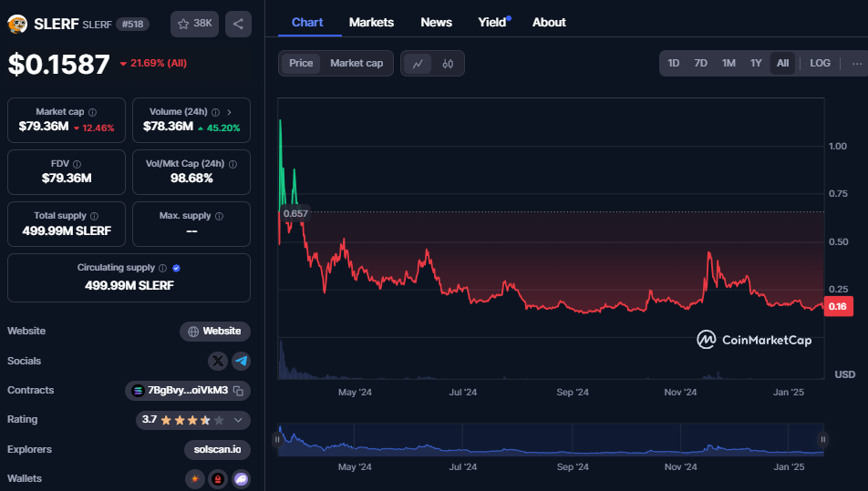The height and width of the screenshot is (491, 868).
Task: Show Price on the chart
Action: click(301, 64)
